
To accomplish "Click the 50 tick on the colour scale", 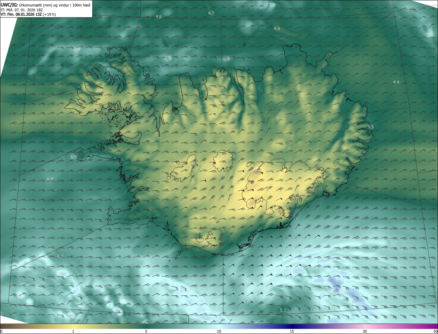I will 435,331.
